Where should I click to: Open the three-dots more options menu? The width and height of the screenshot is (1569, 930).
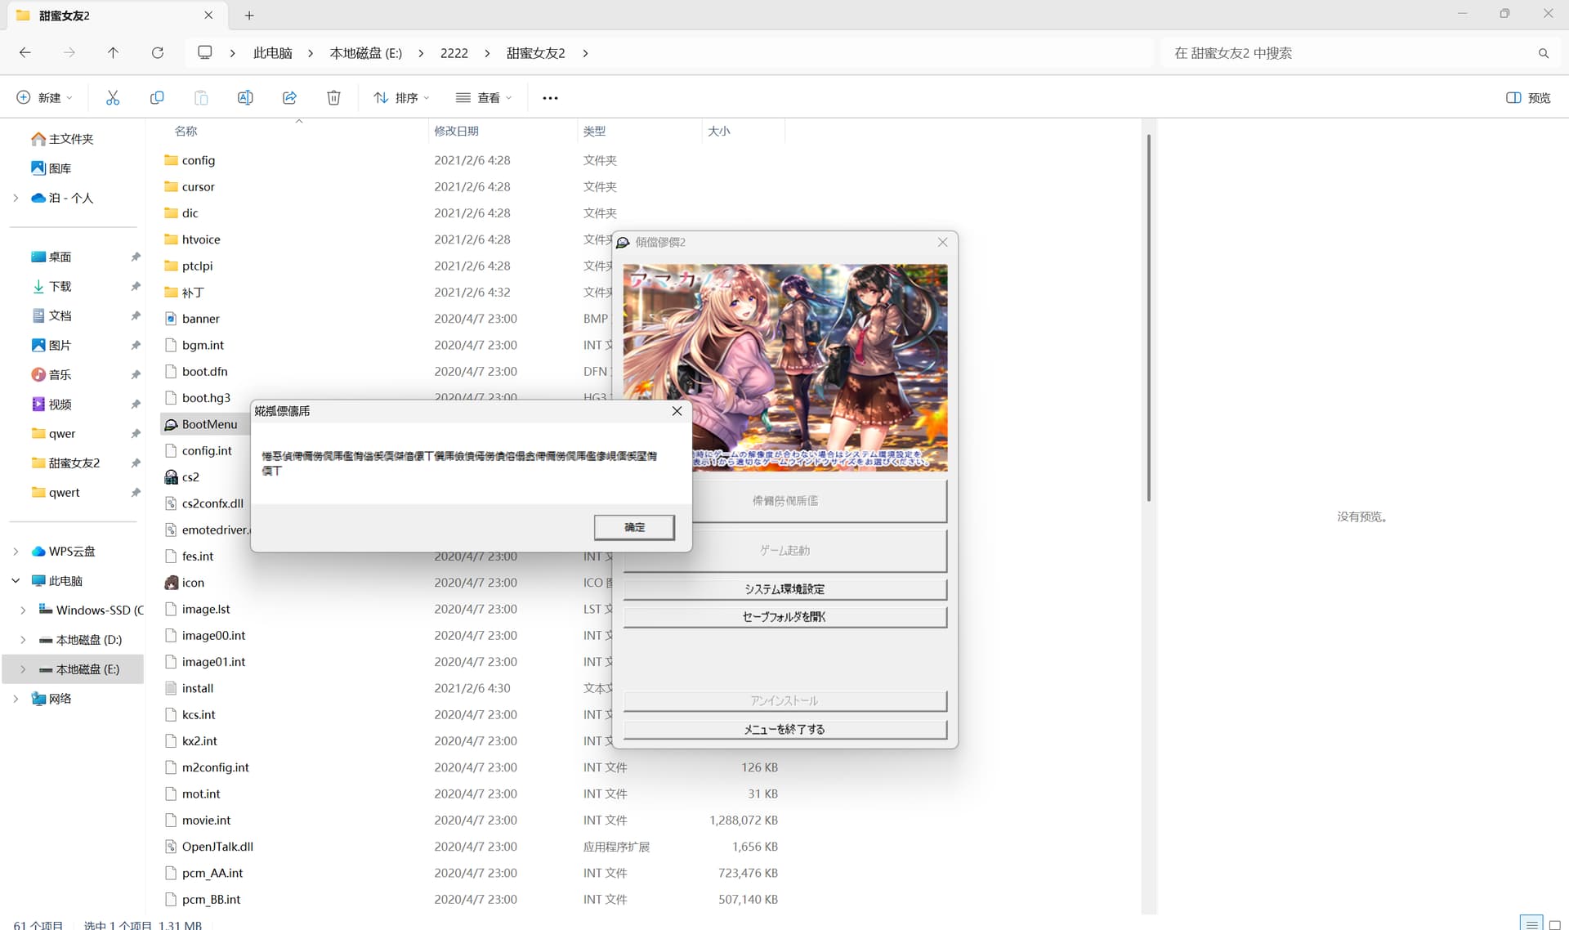[x=550, y=98]
